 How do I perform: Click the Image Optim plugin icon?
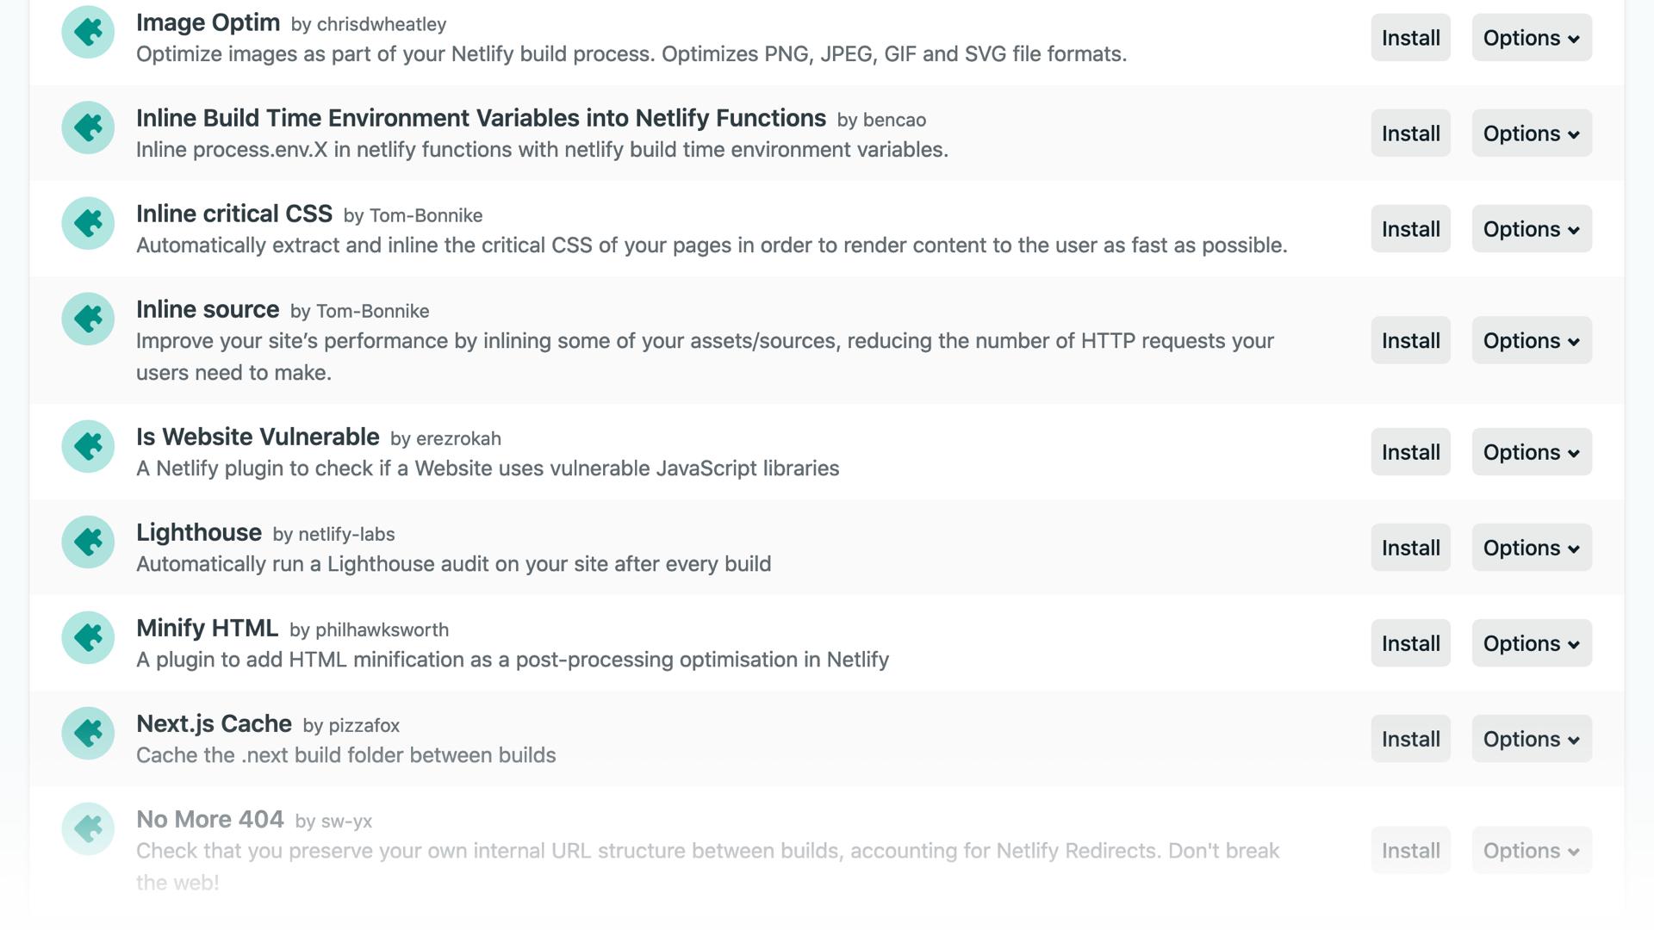(x=86, y=31)
